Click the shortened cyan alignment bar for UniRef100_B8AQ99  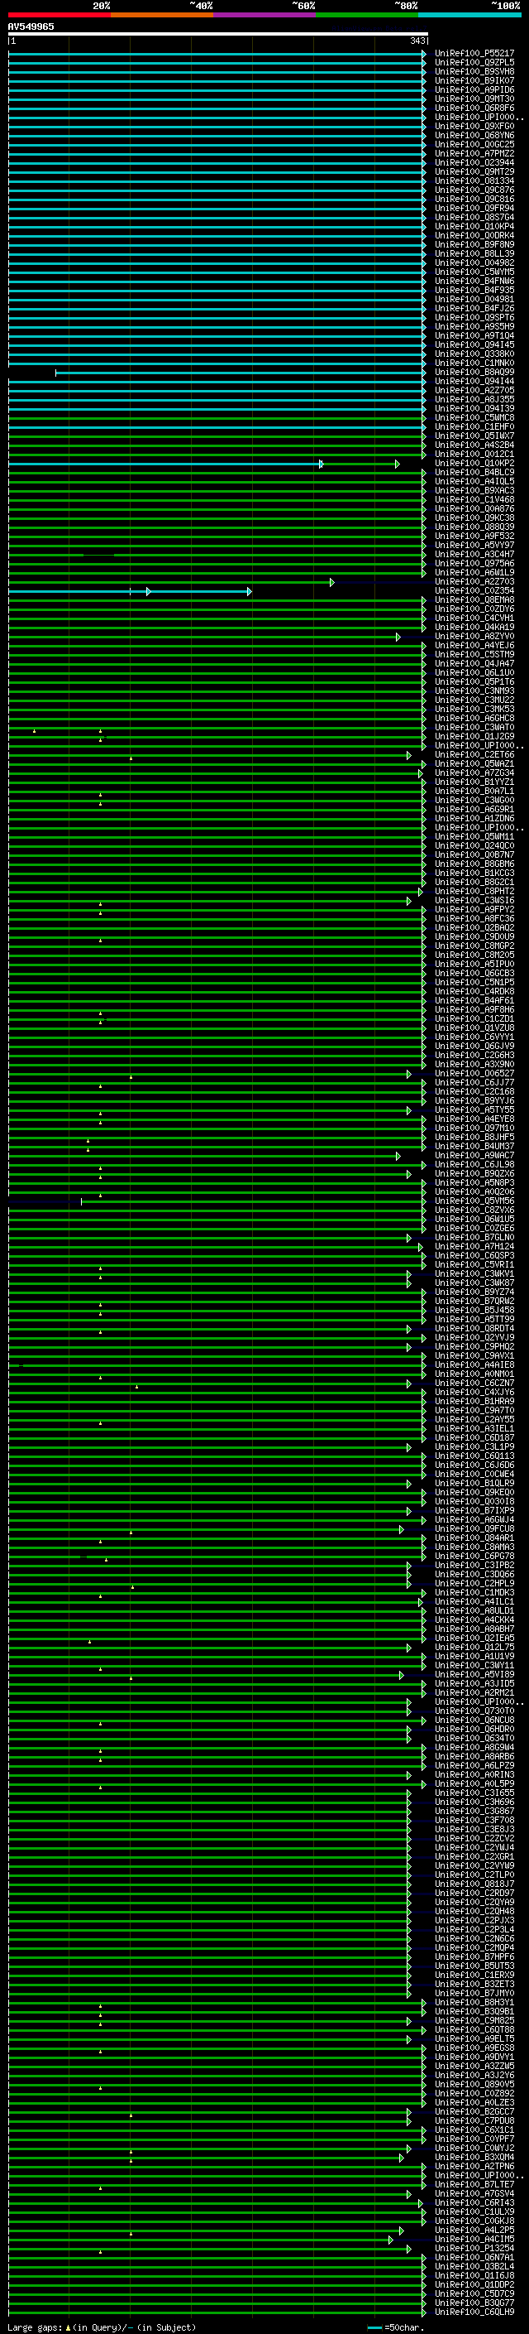241,373
